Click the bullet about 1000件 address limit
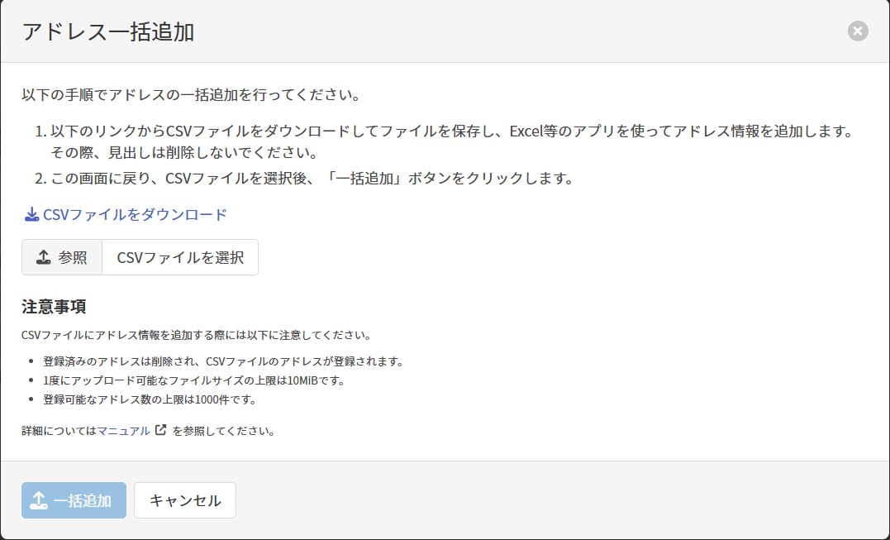 tap(150, 399)
